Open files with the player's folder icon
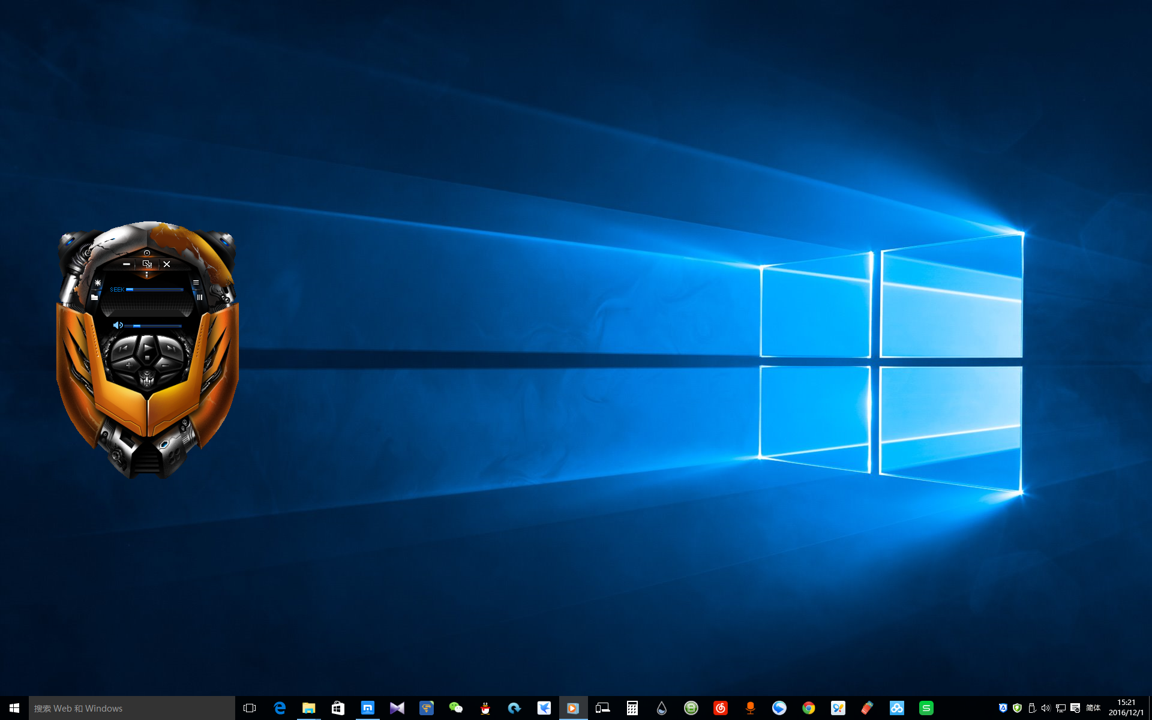This screenshot has height=720, width=1152. (94, 297)
